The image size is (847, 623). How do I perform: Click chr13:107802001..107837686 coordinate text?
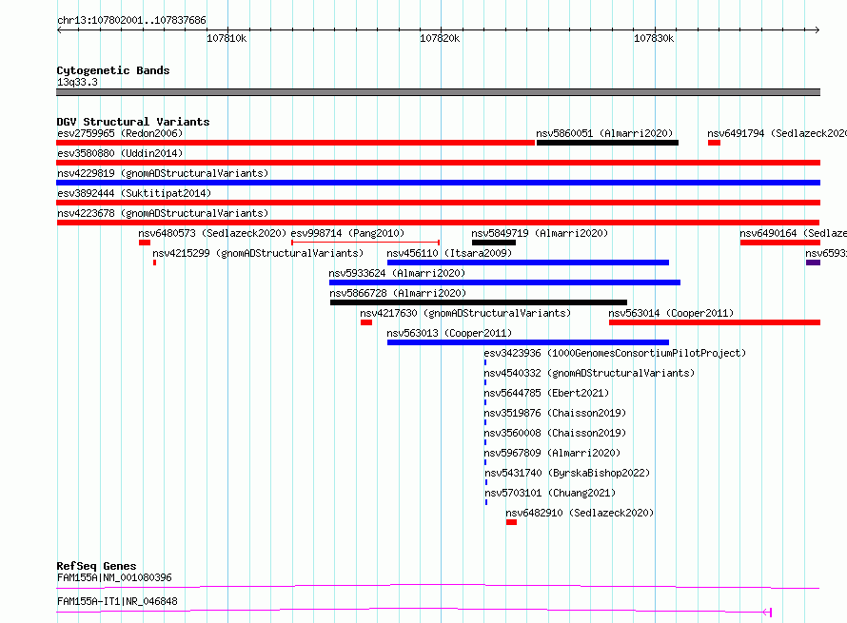coord(131,20)
